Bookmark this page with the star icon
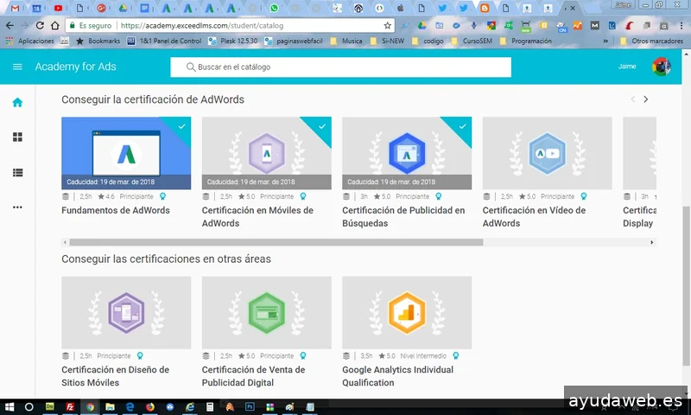The image size is (691, 415). 387,26
